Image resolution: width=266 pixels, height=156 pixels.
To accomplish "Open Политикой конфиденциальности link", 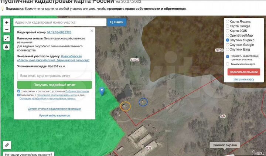I will tap(57, 95).
